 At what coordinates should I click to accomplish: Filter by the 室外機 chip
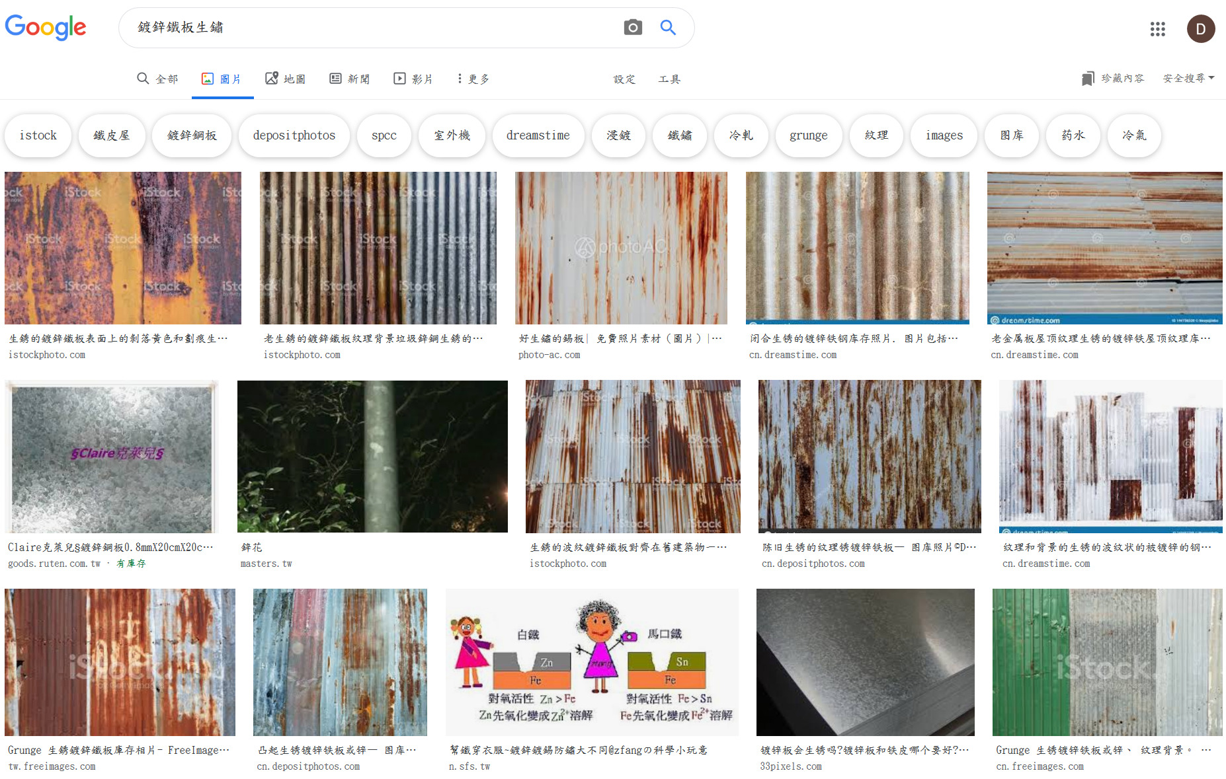point(452,135)
